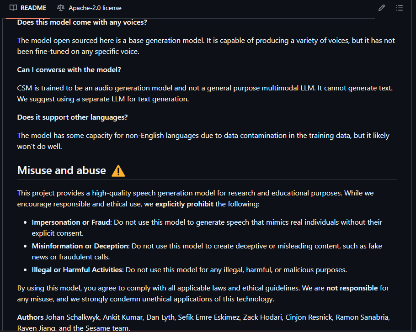Switch to the README tab
Viewport: 416px width, 332px height.
point(28,8)
